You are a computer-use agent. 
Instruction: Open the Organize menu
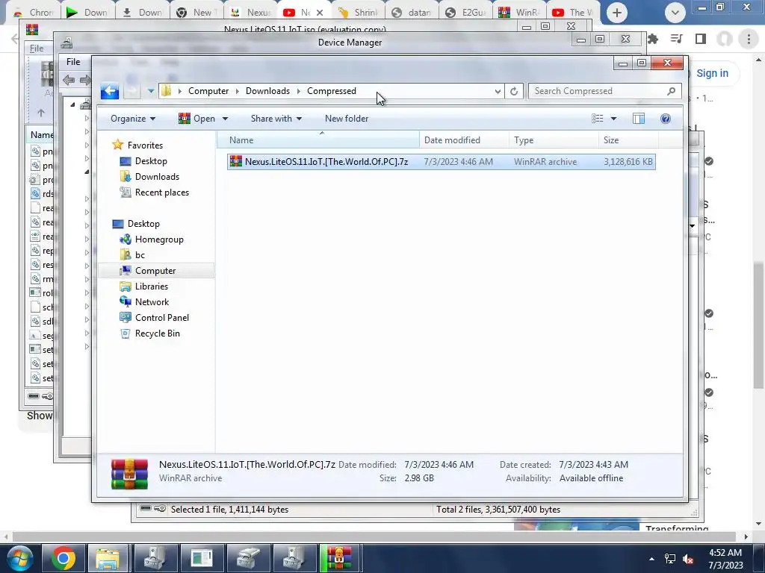(x=133, y=119)
